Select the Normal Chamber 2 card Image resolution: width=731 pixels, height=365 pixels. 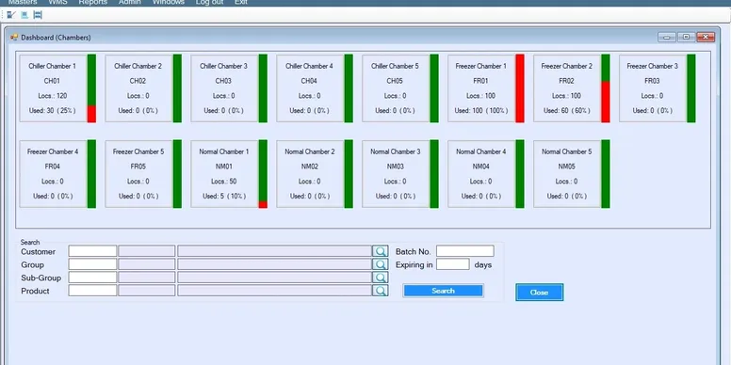(x=310, y=174)
